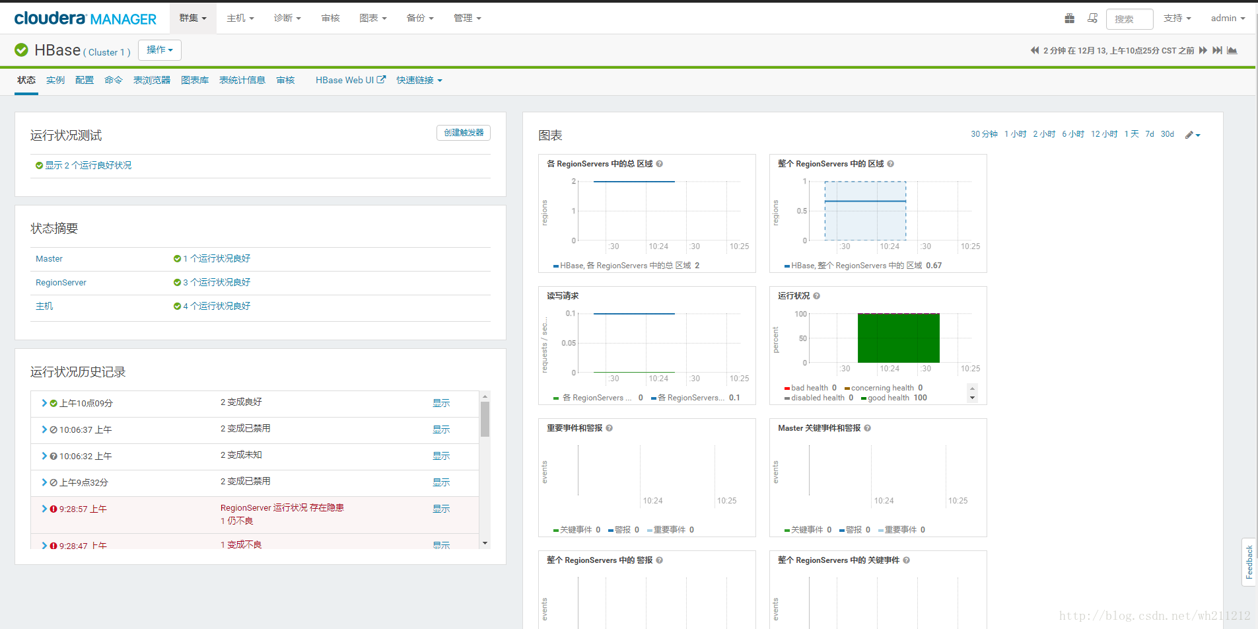Switch to the 图表库 tab
Screen dimensions: 1258x629
[x=195, y=81]
